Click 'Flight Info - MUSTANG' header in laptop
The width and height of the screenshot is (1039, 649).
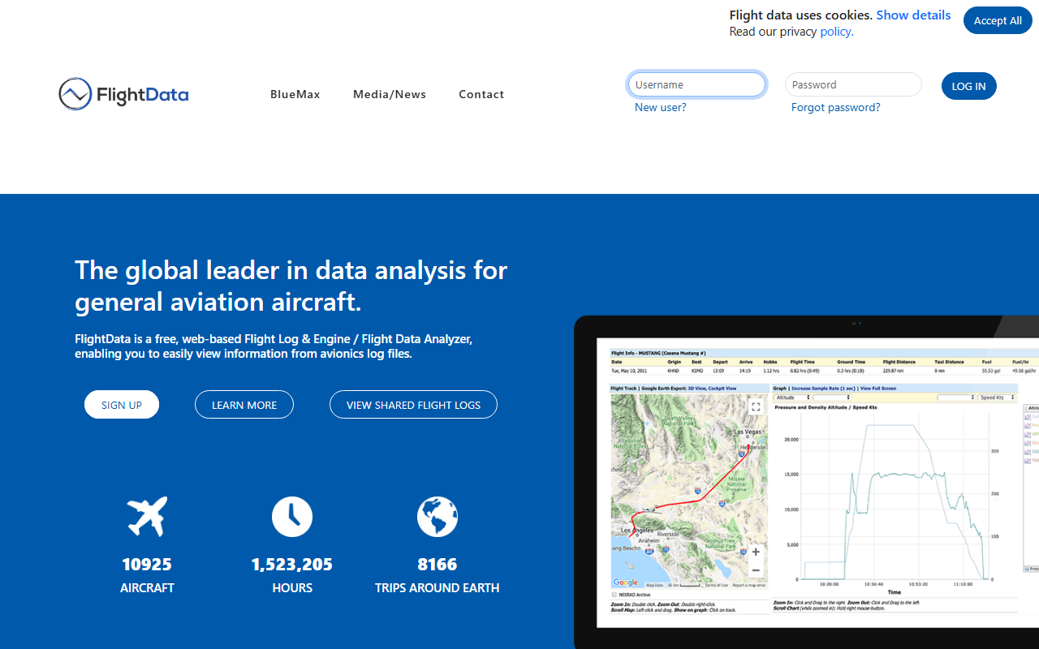(x=658, y=354)
